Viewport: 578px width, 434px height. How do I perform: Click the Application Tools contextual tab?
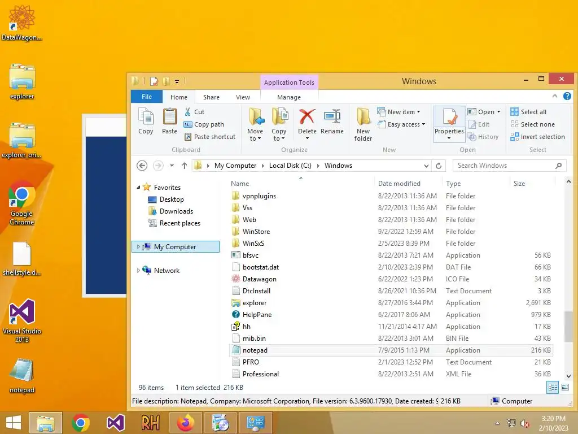click(289, 83)
